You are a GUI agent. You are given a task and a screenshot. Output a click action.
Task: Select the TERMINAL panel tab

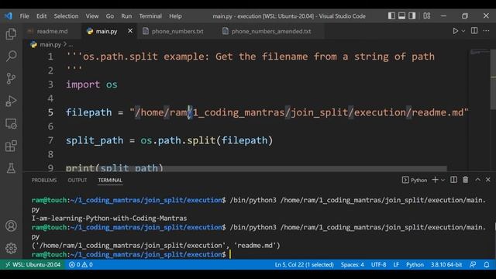coord(110,181)
